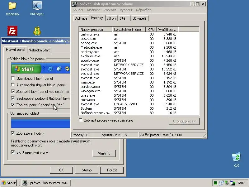Select the Procesy tab
Viewport: 249px width, 187px height.
(x=97, y=18)
